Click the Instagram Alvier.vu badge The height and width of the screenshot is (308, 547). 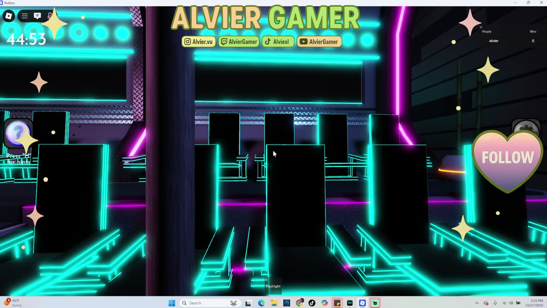199,41
